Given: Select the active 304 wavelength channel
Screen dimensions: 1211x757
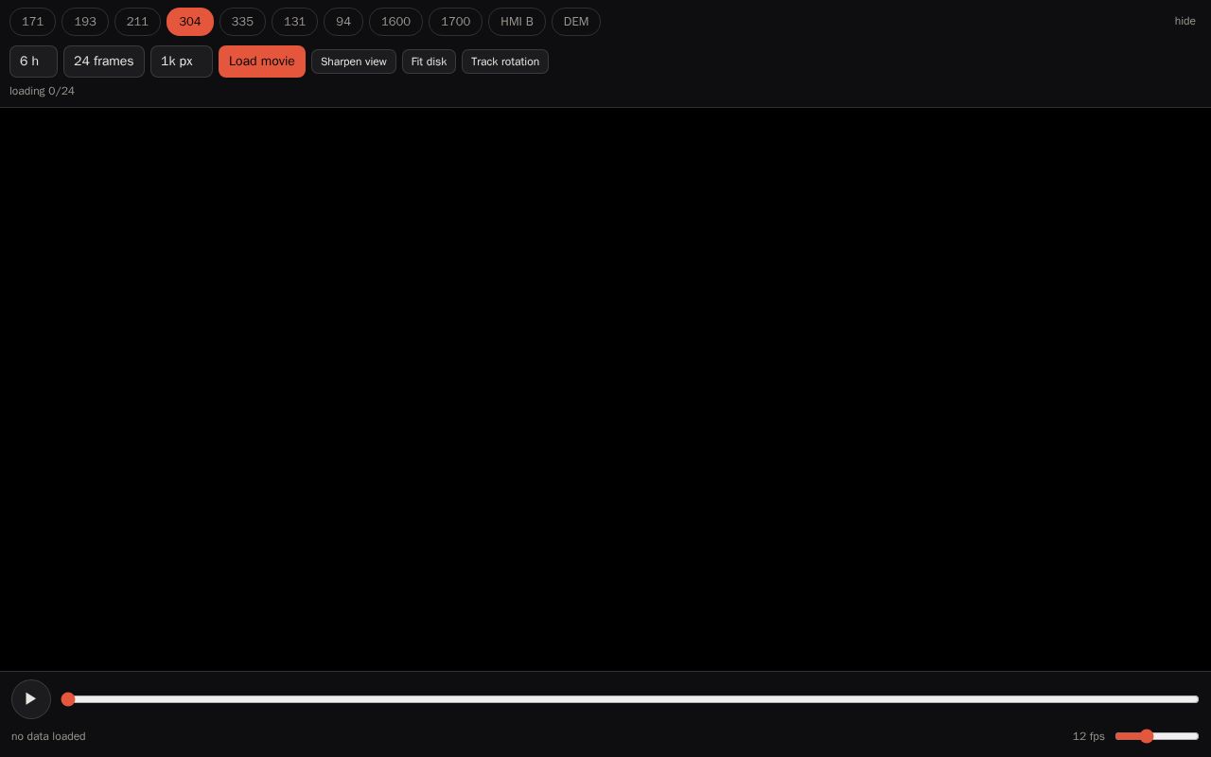Looking at the screenshot, I should (x=190, y=22).
